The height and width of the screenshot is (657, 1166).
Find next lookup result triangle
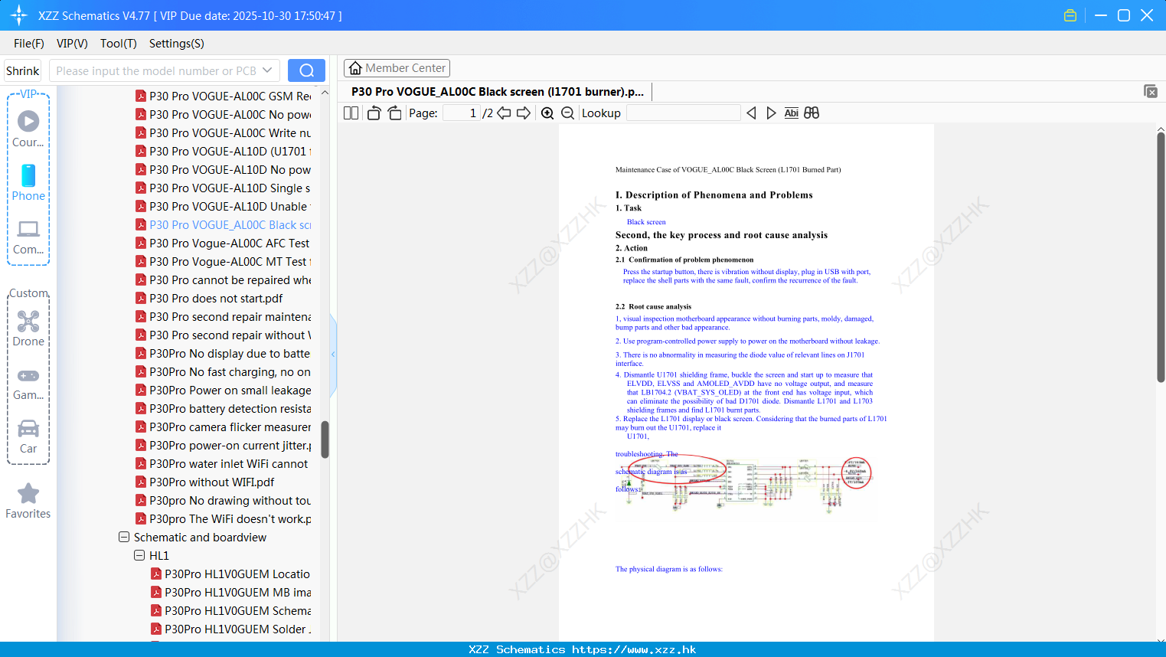pos(771,113)
